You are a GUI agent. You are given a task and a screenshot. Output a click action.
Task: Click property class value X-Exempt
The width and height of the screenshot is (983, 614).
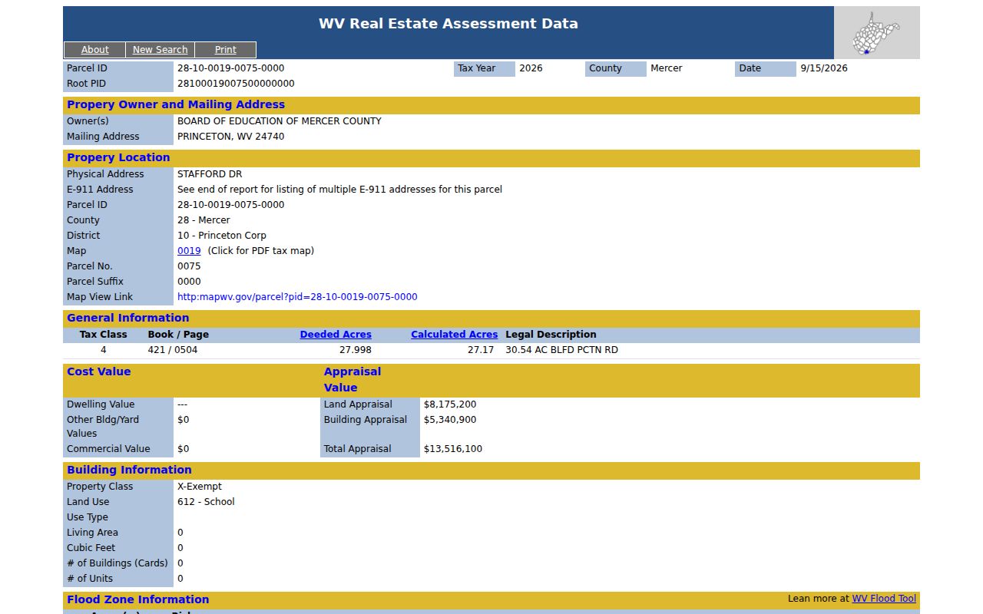pos(200,487)
